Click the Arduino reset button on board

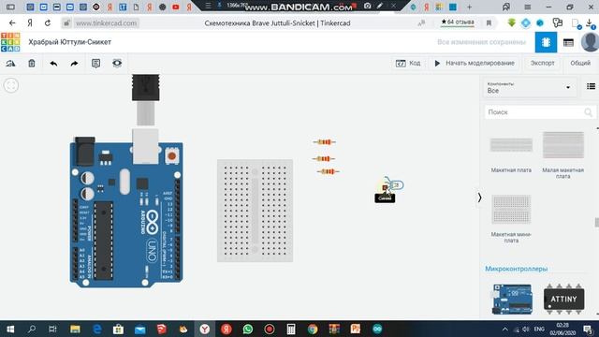click(x=172, y=156)
